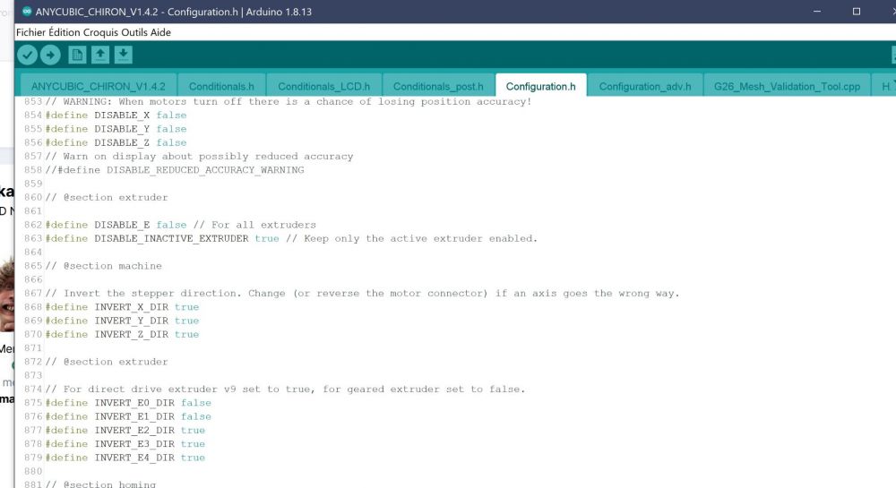
Task: Click the 'WARNING: When motors turn off' comment
Action: [289, 101]
